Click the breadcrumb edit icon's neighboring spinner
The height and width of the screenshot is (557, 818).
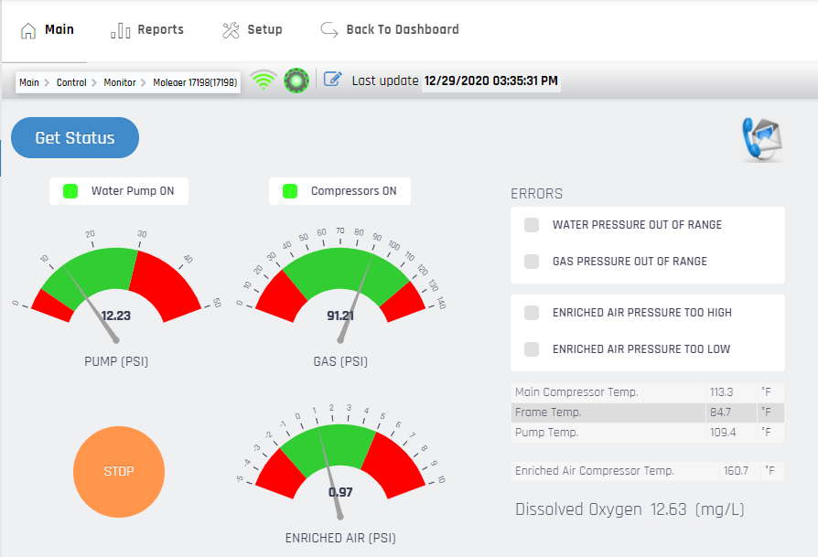click(x=296, y=80)
